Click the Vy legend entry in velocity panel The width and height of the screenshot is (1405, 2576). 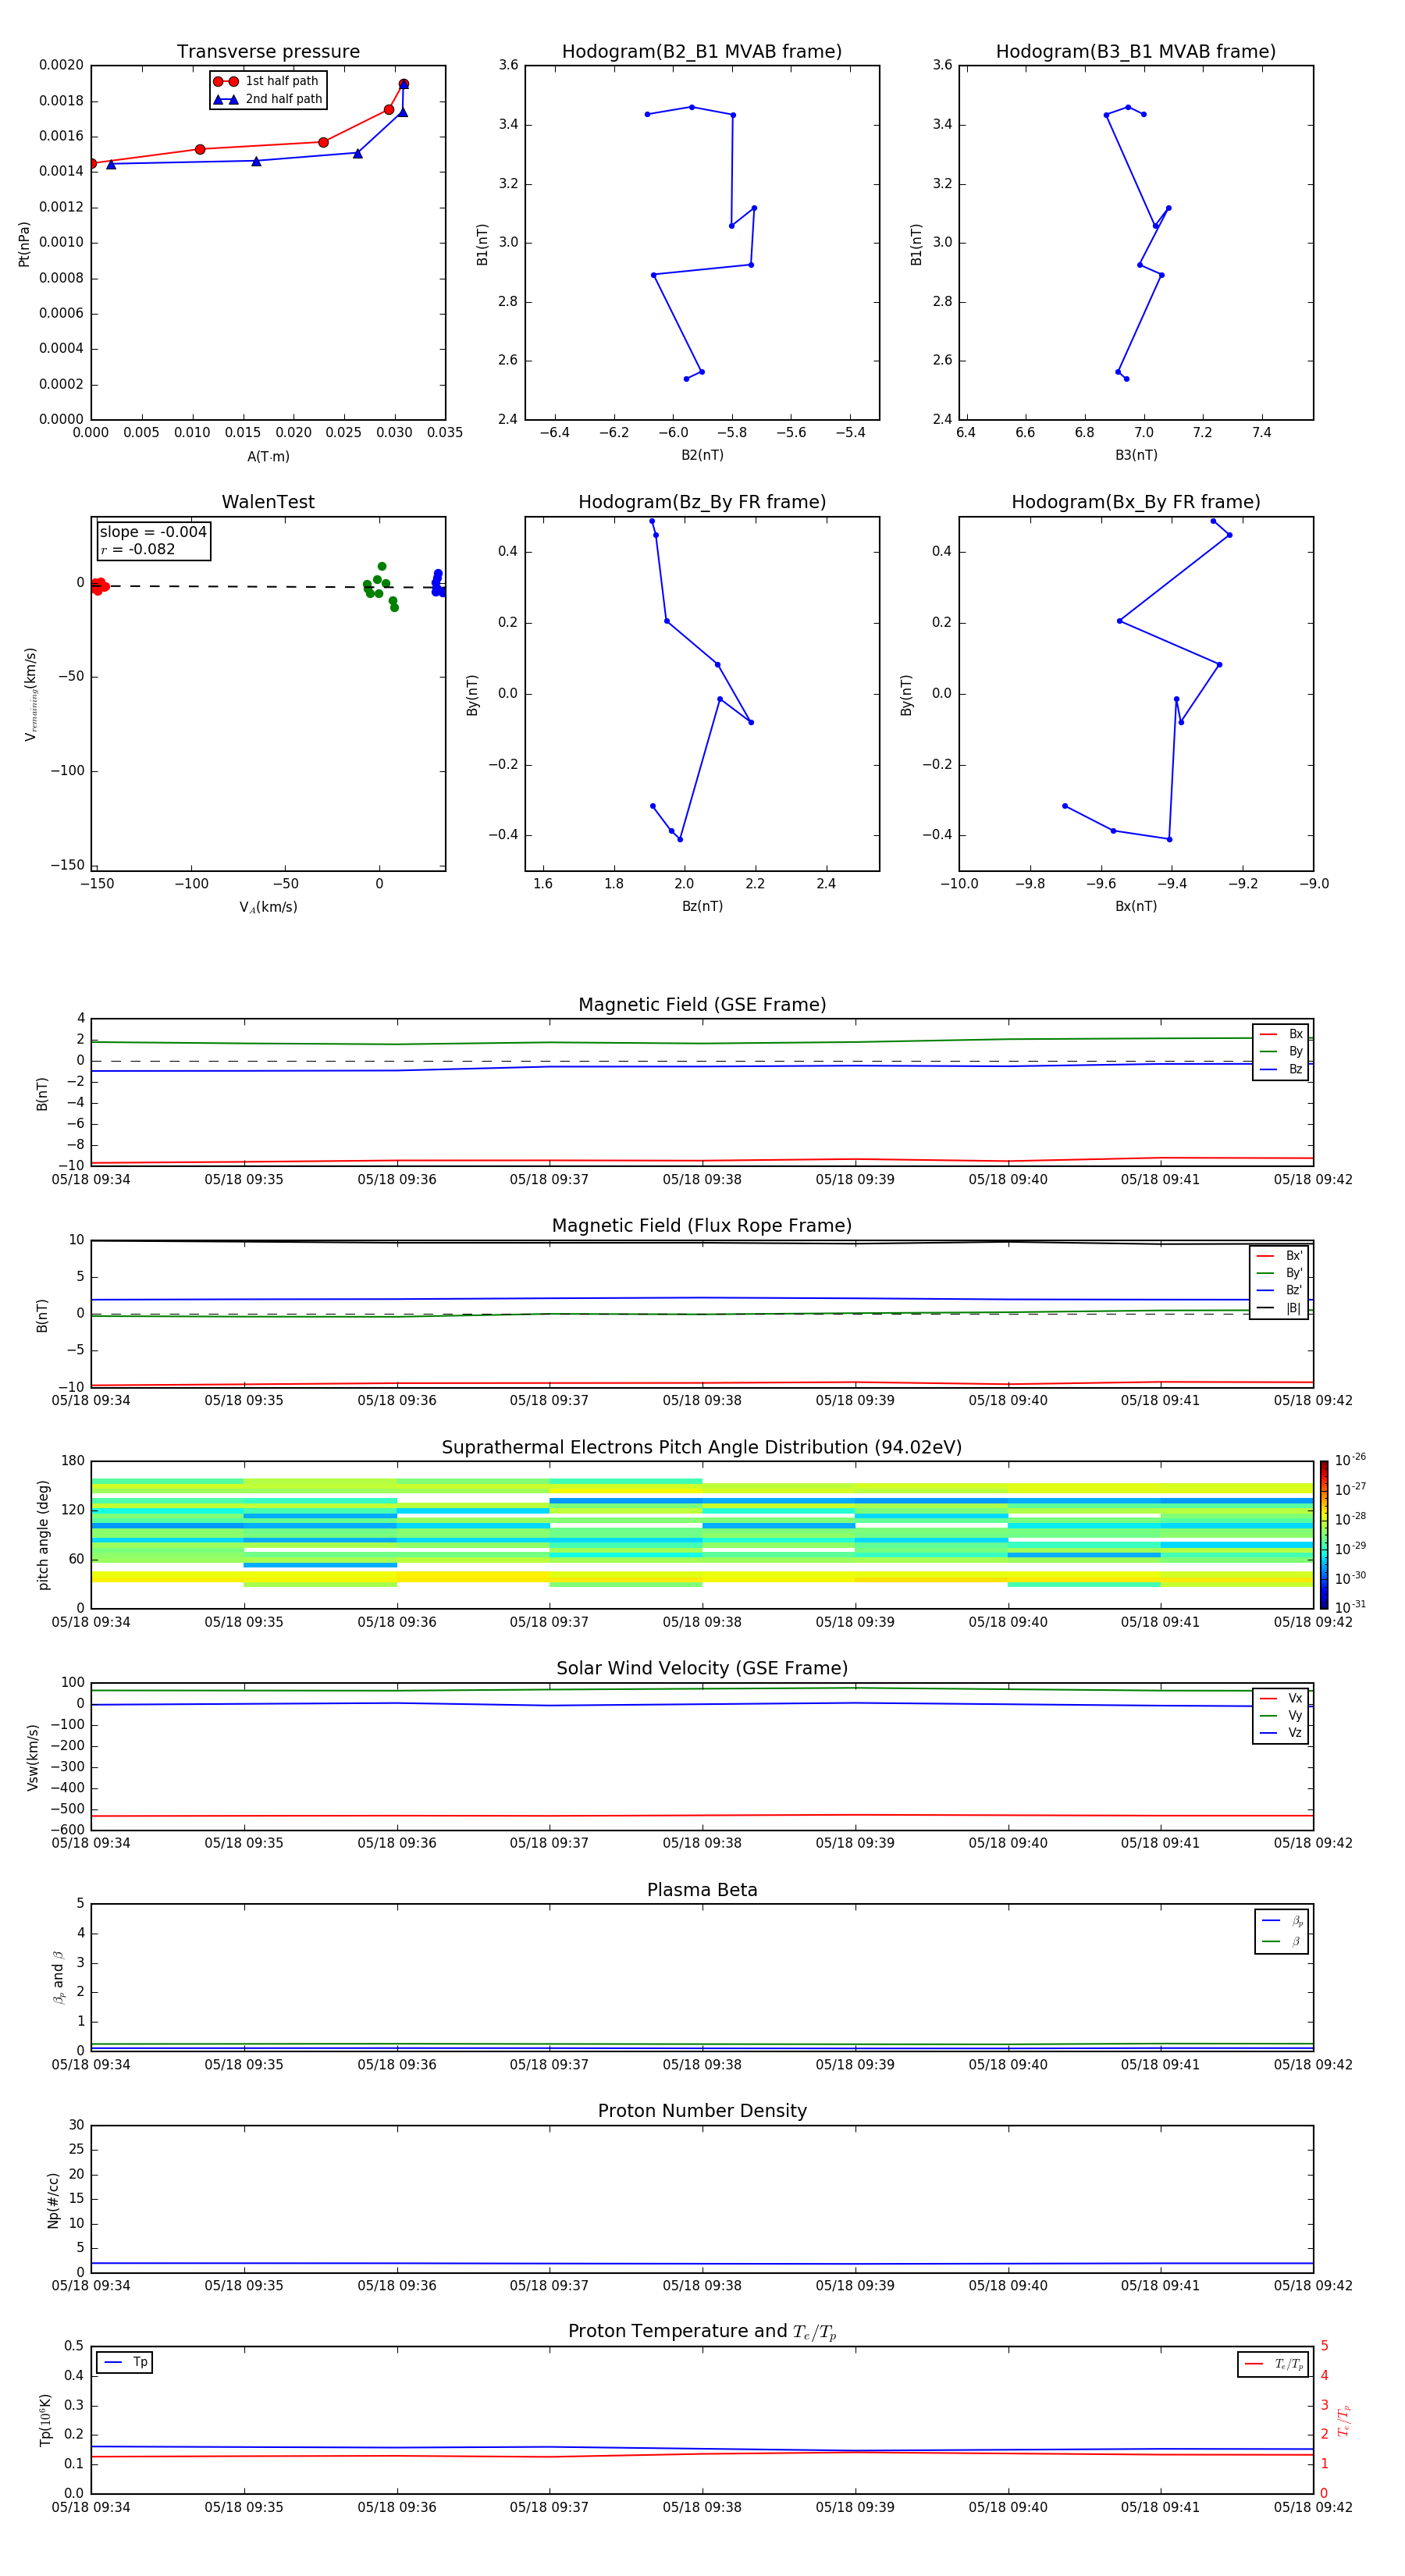(x=1281, y=1715)
